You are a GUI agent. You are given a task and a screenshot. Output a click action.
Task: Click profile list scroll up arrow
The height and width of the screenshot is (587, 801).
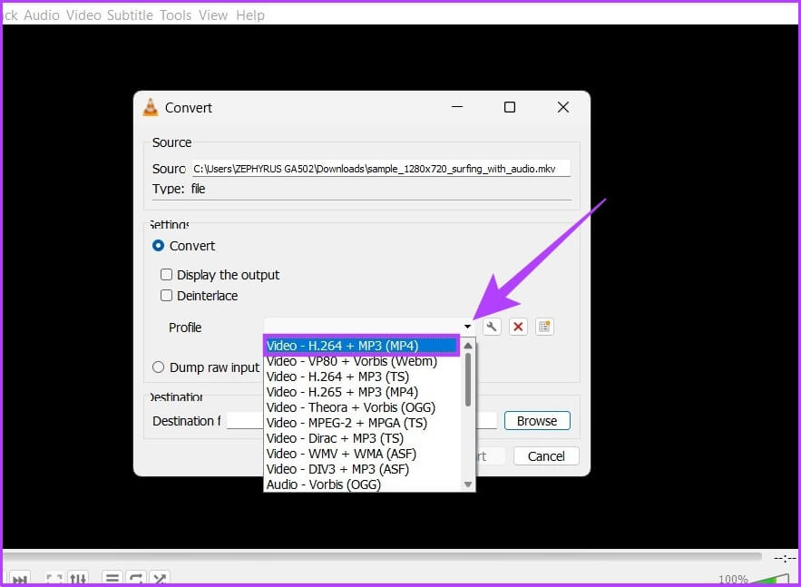tap(468, 346)
